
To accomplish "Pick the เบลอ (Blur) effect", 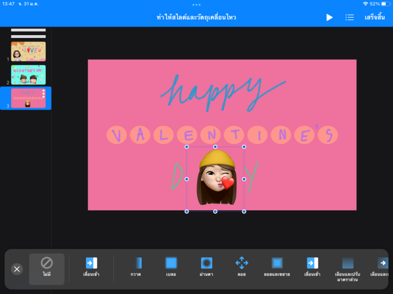I will click(x=171, y=267).
